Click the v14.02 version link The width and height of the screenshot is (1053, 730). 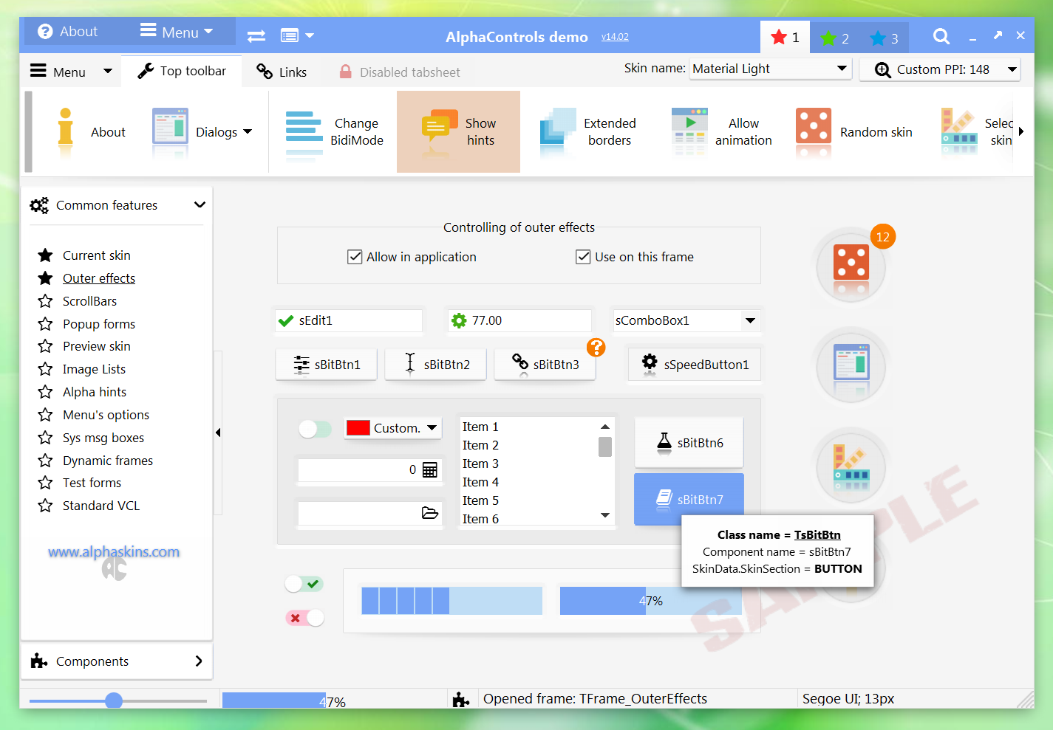615,37
